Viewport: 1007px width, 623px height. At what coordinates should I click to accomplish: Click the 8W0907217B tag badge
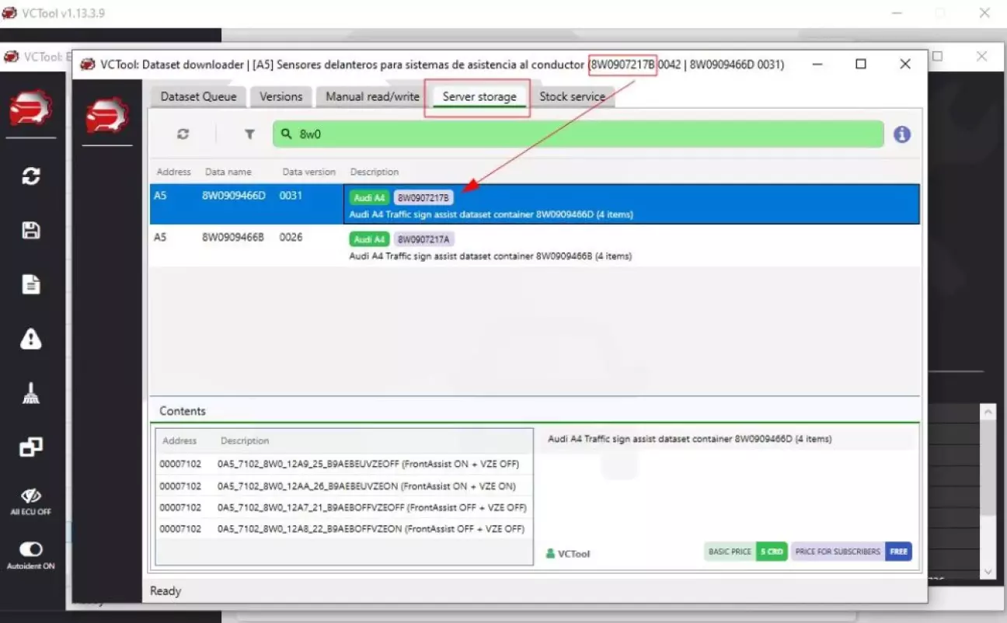click(x=423, y=197)
